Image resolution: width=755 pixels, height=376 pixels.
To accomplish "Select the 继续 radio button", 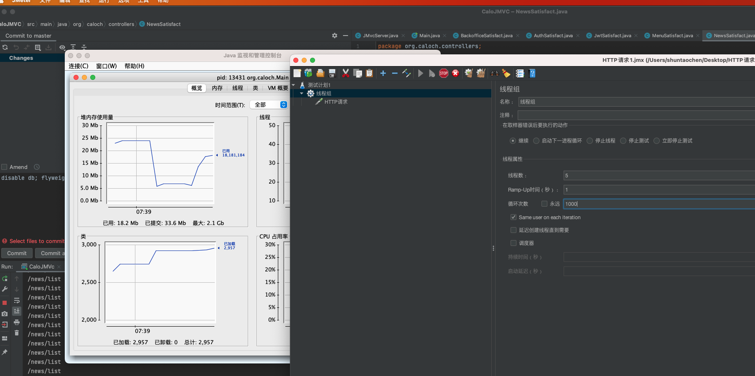I will [x=513, y=141].
